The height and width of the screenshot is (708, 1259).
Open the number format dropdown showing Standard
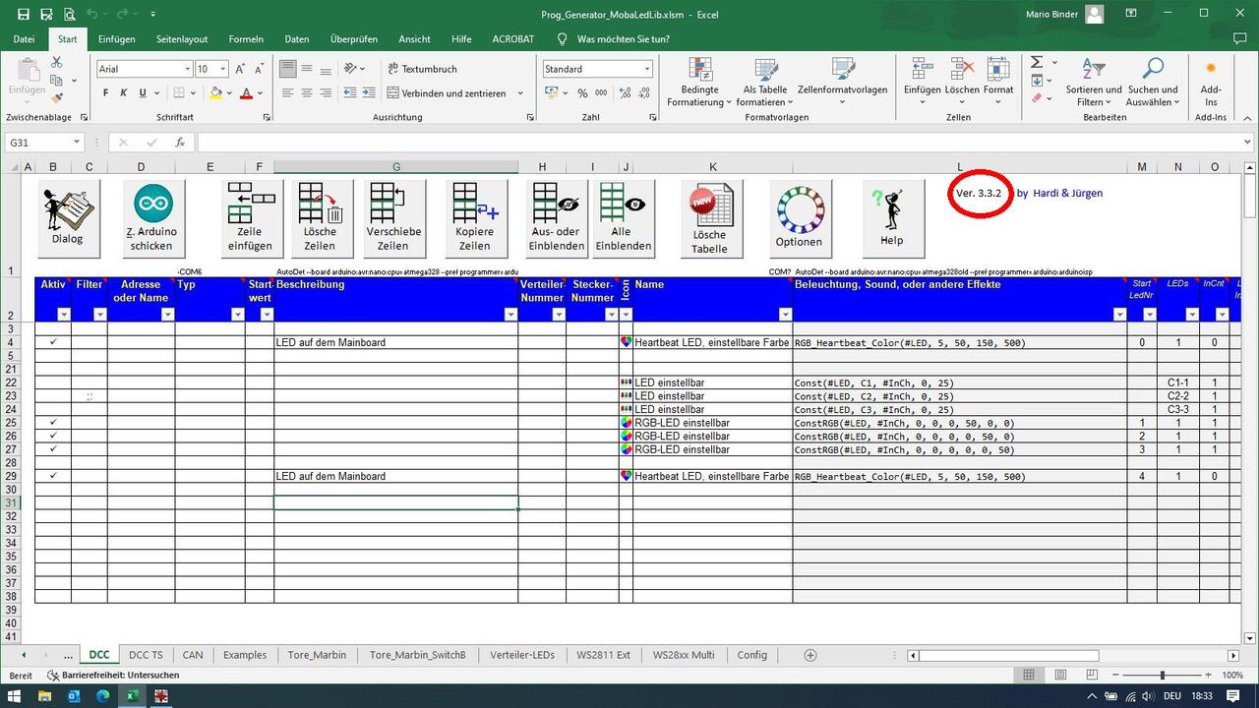(x=646, y=69)
